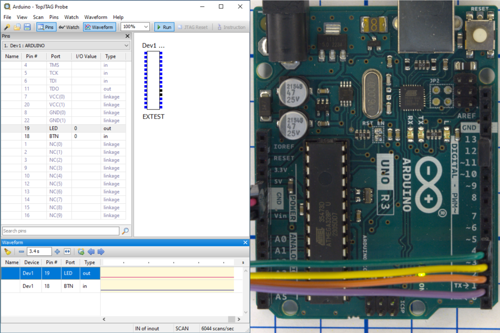Zoom out waveform with minus icon
The width and height of the screenshot is (500, 333).
[21, 251]
